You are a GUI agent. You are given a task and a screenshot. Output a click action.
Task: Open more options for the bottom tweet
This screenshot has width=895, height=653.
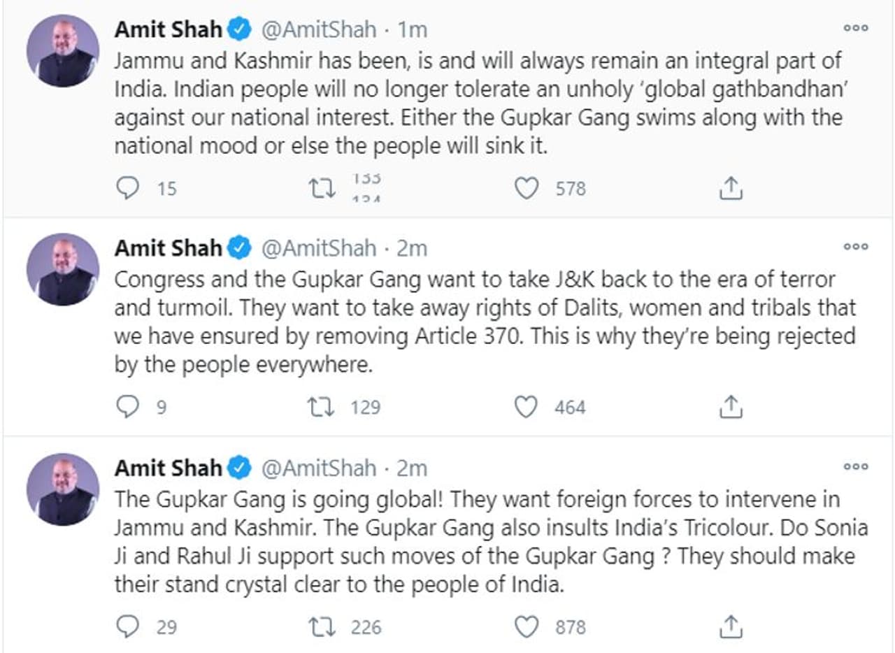(855, 467)
